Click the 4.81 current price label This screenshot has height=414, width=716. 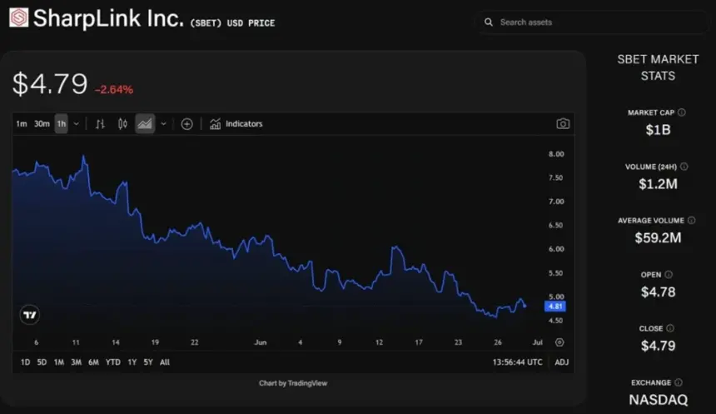555,307
